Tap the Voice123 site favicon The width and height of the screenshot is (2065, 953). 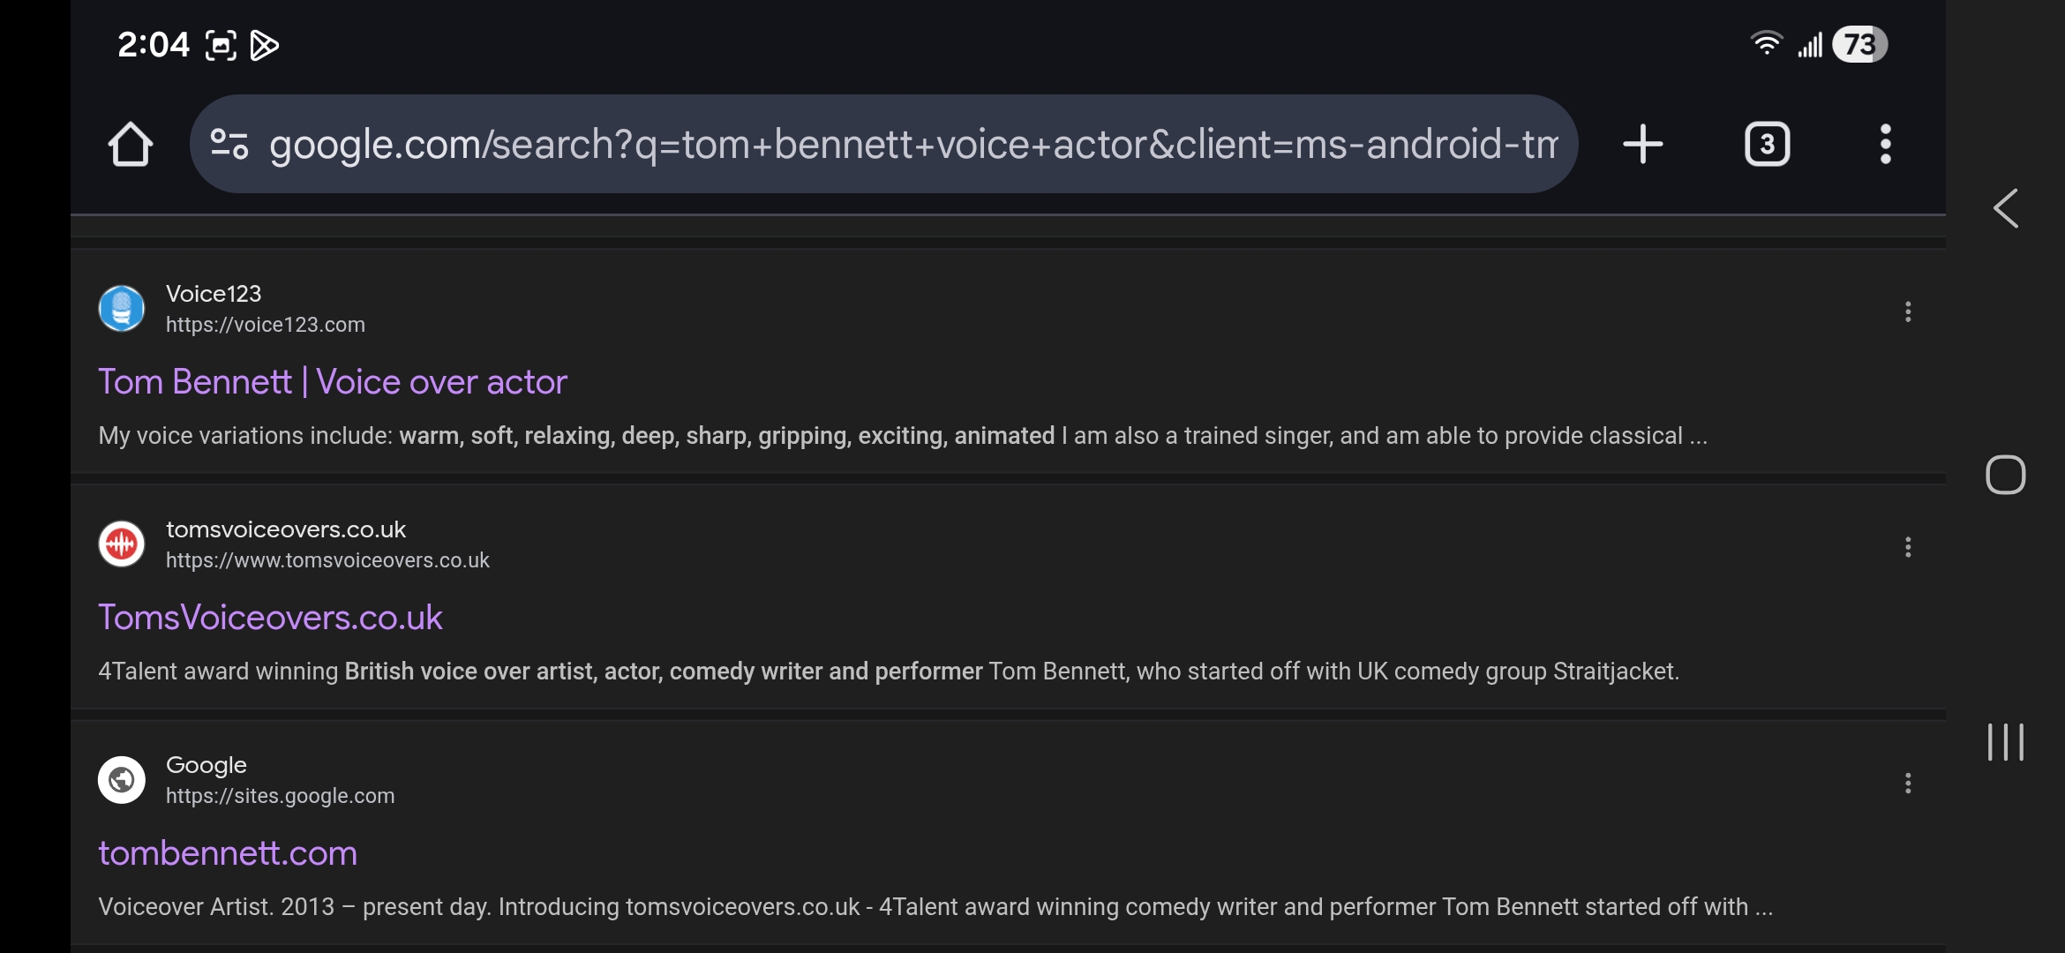122,309
